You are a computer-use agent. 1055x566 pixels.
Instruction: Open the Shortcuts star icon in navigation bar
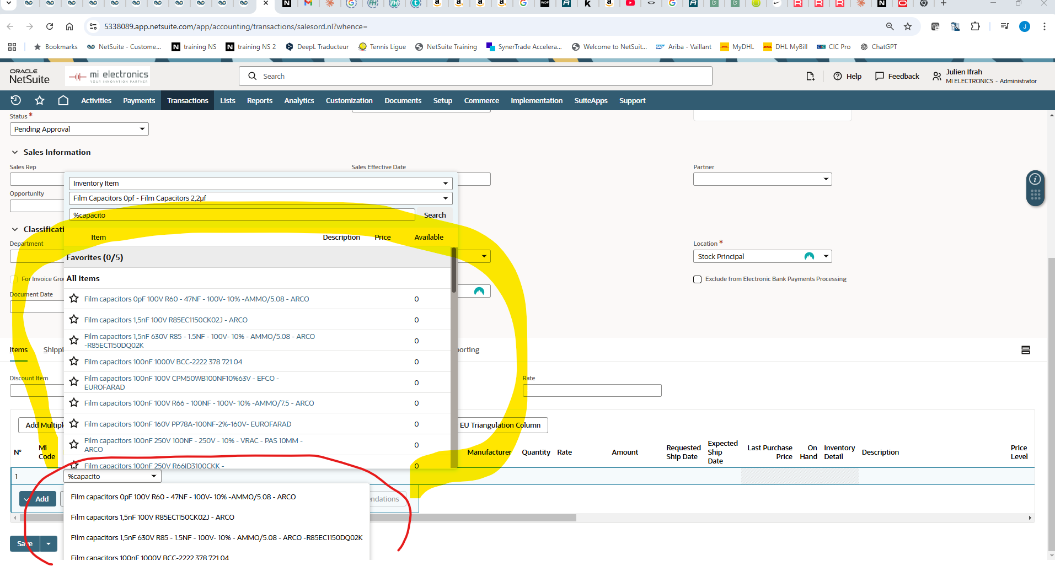click(39, 100)
